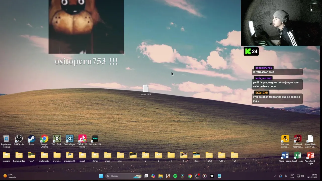The image size is (322, 181).
Task: Select the TouchPlayer desktop shortcut
Action: [70, 140]
